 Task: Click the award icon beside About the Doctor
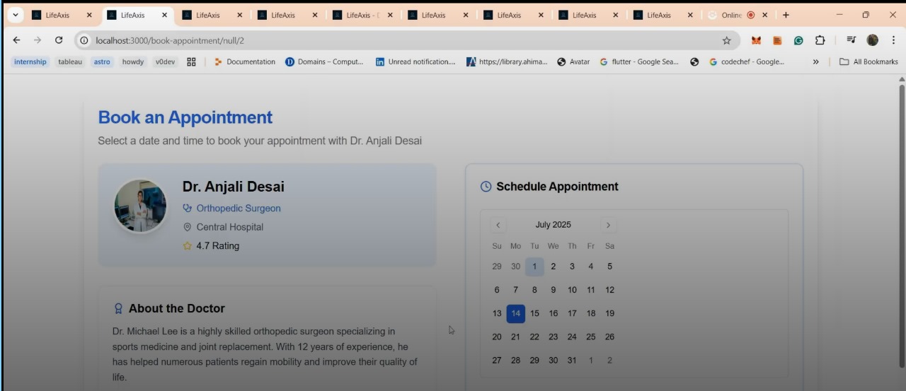click(x=119, y=309)
